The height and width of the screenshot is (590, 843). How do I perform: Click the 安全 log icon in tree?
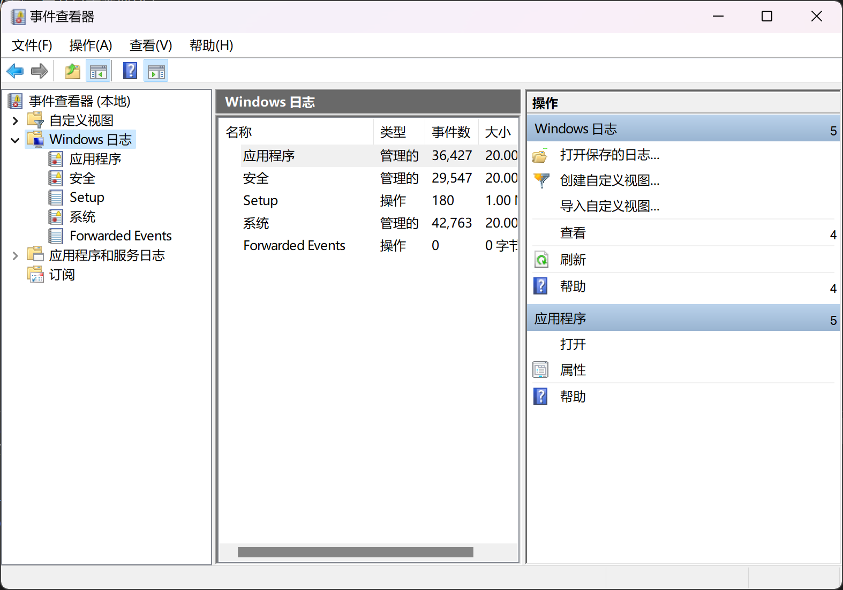56,178
